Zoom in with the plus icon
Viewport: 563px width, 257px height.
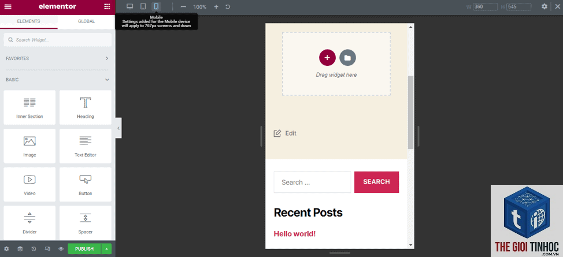pos(216,7)
